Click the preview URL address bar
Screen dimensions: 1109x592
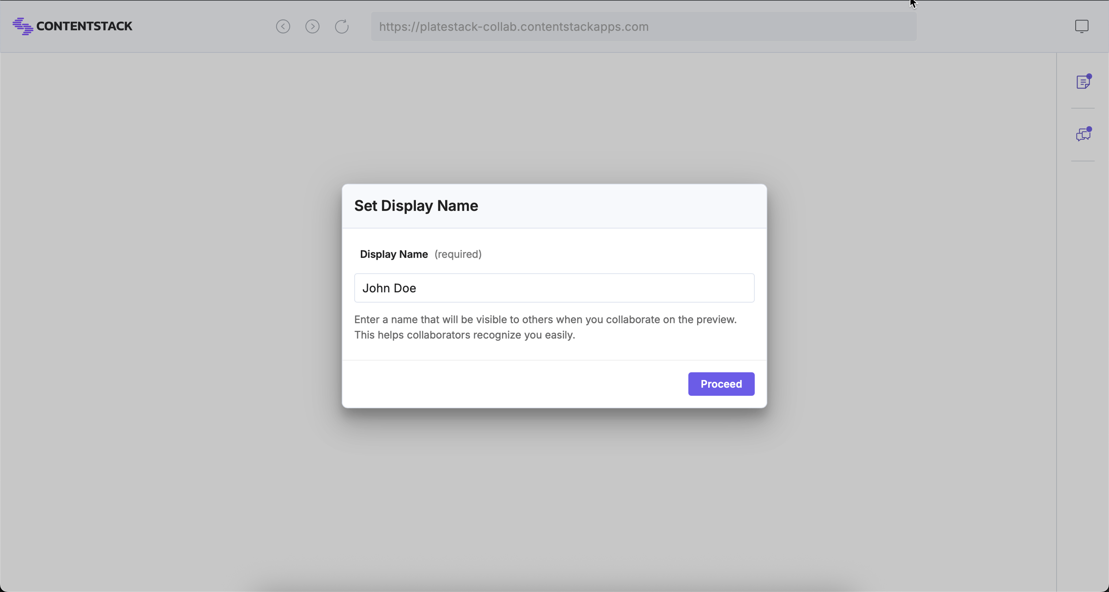pyautogui.click(x=644, y=27)
